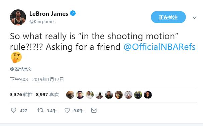
Task: Toggle the 正在关注 following button
Action: [168, 17]
